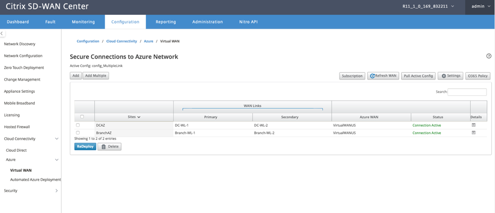Click the Branch-WL-2 secondary link cell
This screenshot has width=495, height=213.
292,133
